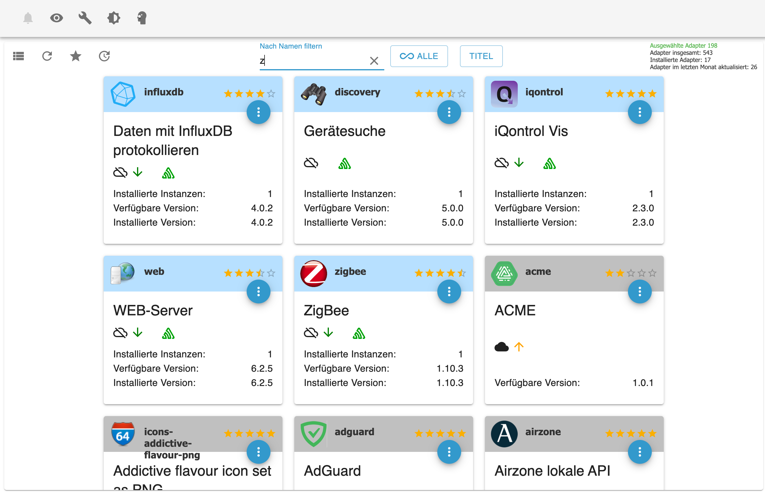Switch to list view layout
This screenshot has height=493, width=765.
click(18, 56)
